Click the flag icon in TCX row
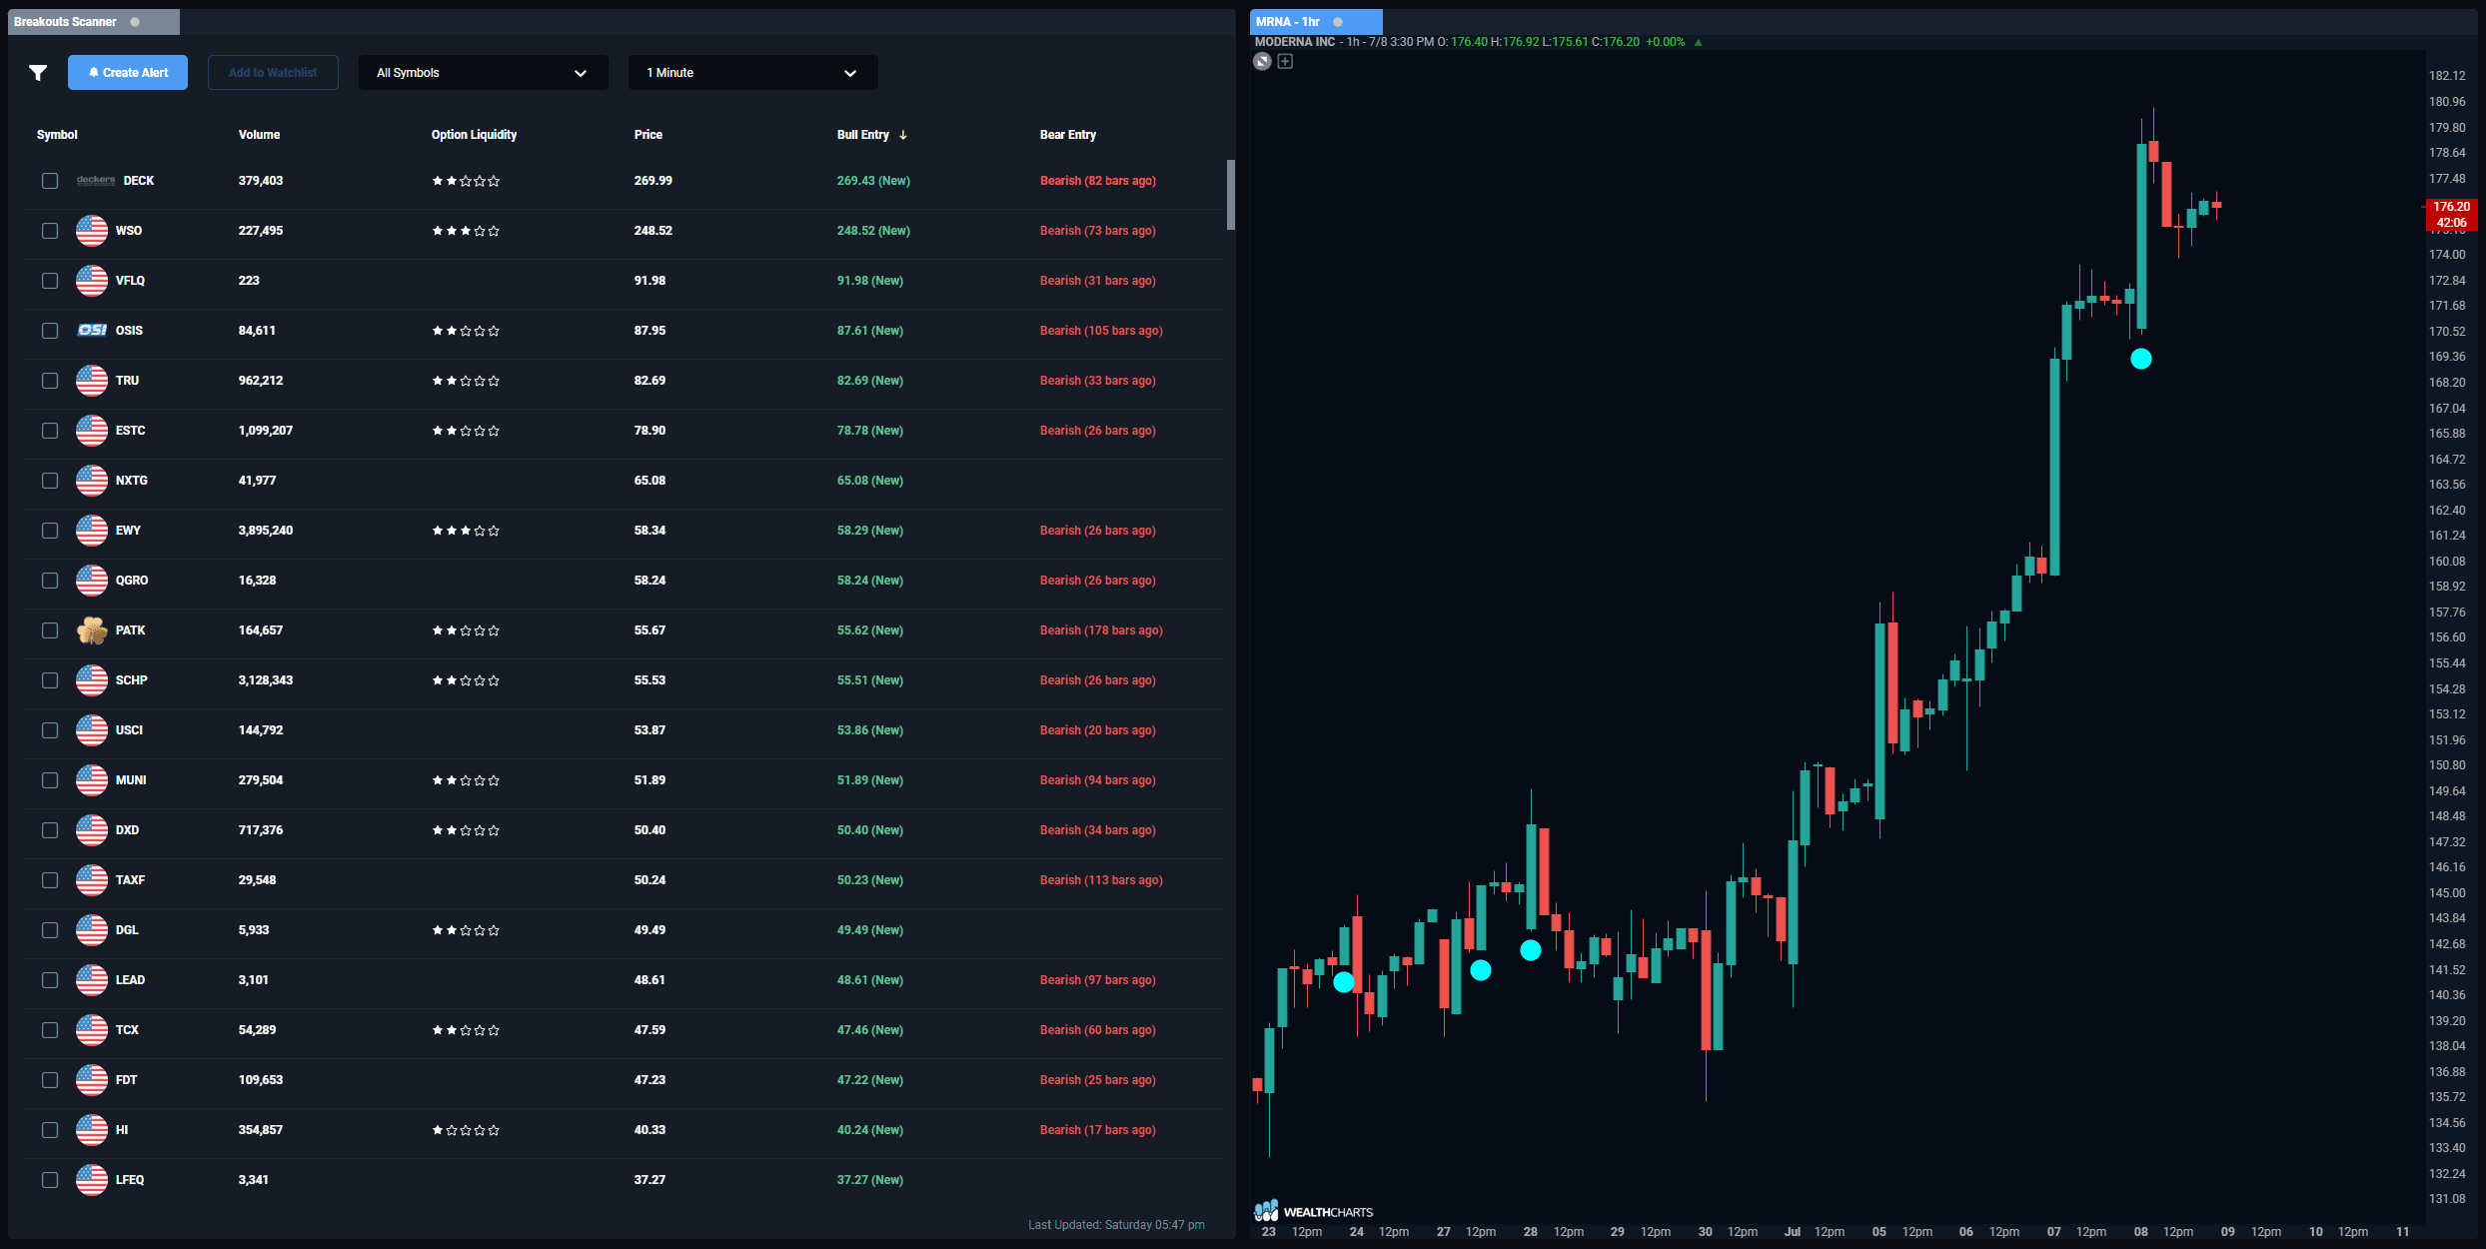The height and width of the screenshot is (1249, 2486). click(x=92, y=1030)
